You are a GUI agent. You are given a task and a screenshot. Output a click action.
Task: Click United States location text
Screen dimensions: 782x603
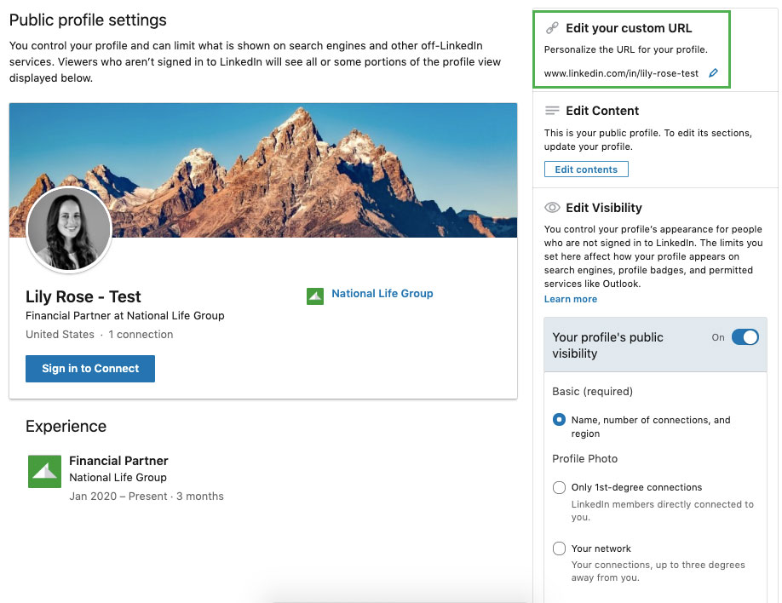[x=60, y=334]
